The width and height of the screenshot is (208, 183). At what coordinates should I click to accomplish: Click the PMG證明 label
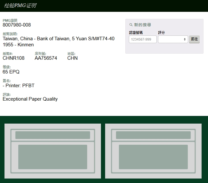pos(10,20)
